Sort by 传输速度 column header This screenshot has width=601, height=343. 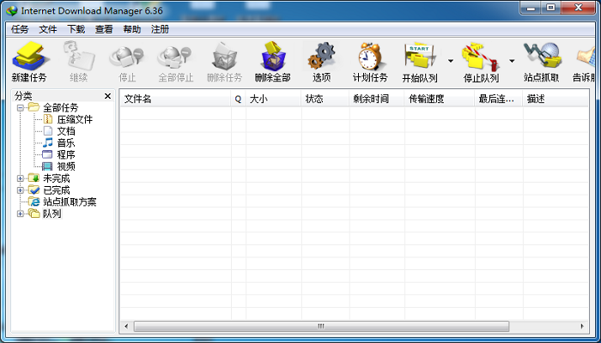tap(440, 99)
